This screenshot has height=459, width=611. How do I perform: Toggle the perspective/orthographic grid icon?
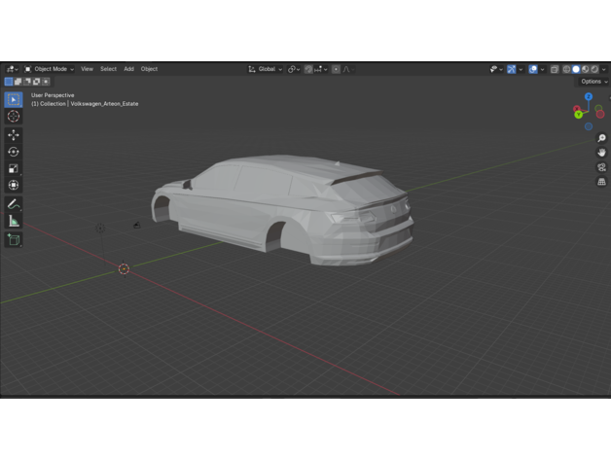tap(601, 182)
